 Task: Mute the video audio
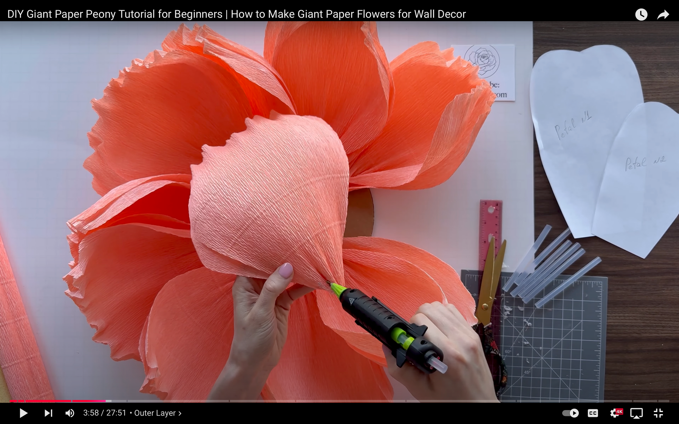pyautogui.click(x=70, y=413)
